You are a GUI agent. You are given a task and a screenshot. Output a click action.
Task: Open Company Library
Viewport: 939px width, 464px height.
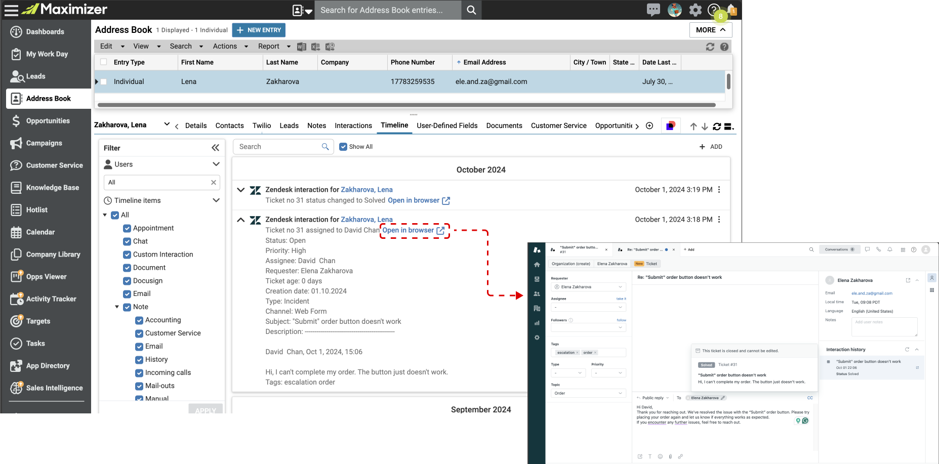tap(46, 255)
